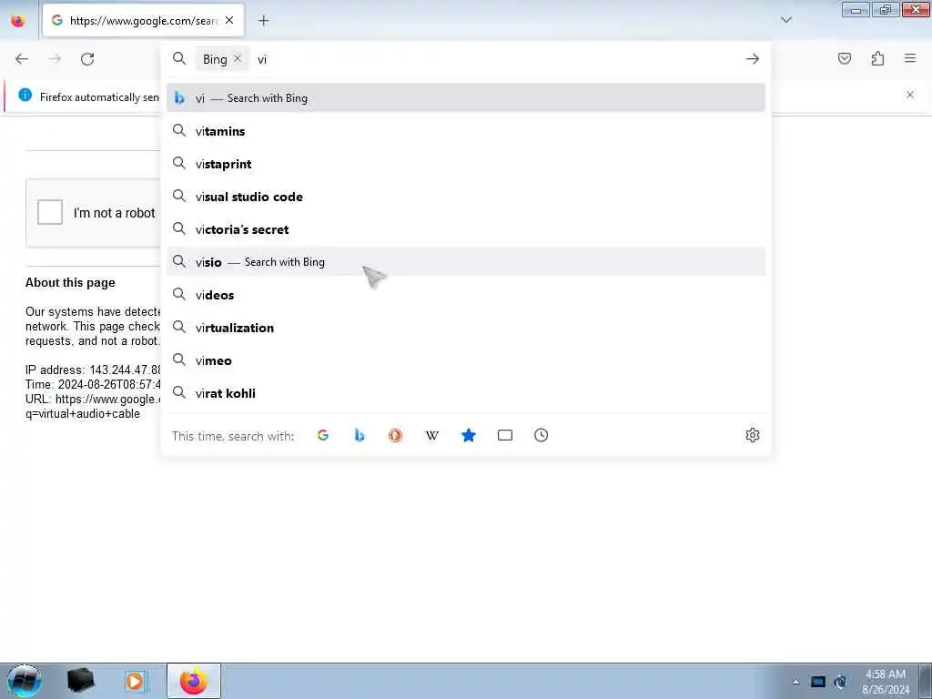This screenshot has width=932, height=699.
Task: Open the Firefox View icon in the tab bar
Action: point(18,20)
